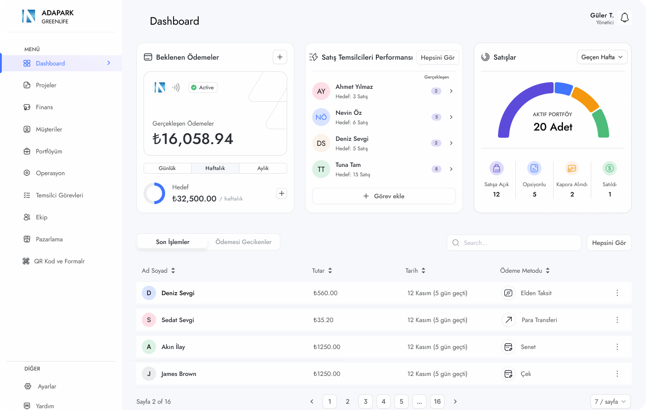Screen dimensions: 646x410
Task: Open three-dot menu for Deniz Sevgi row
Action: tap(617, 293)
